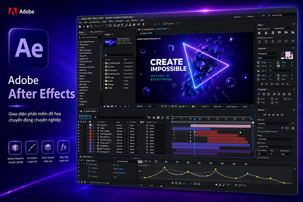Hide the Logo layer

78,128
